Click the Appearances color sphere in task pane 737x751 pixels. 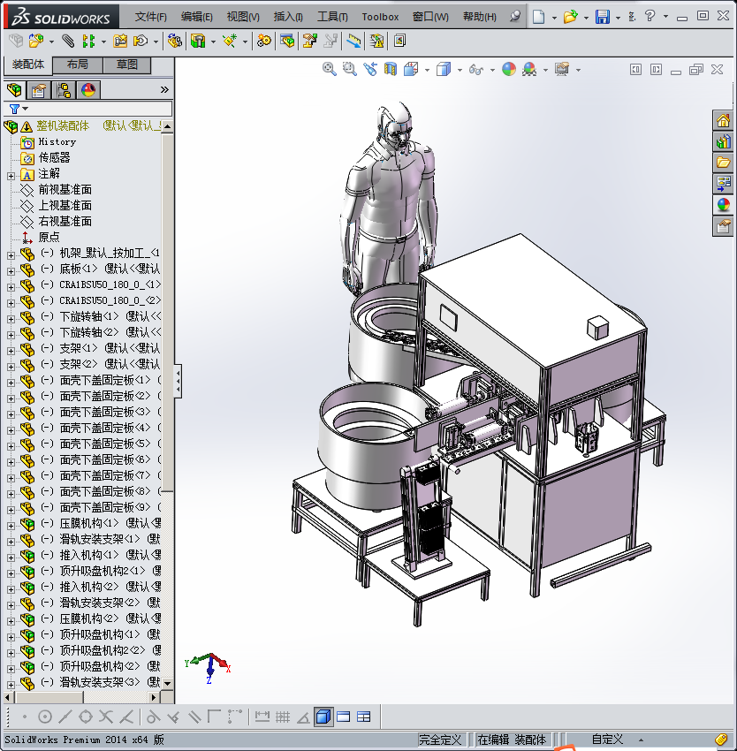click(723, 204)
